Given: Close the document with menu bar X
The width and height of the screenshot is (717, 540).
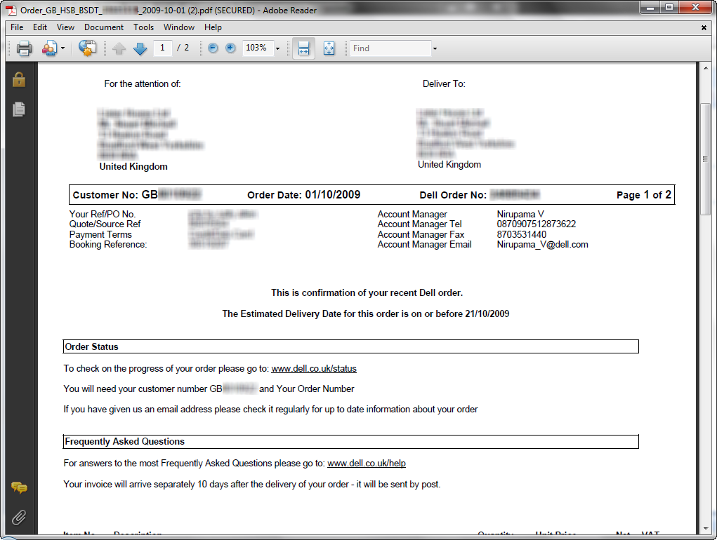Looking at the screenshot, I should tap(704, 28).
